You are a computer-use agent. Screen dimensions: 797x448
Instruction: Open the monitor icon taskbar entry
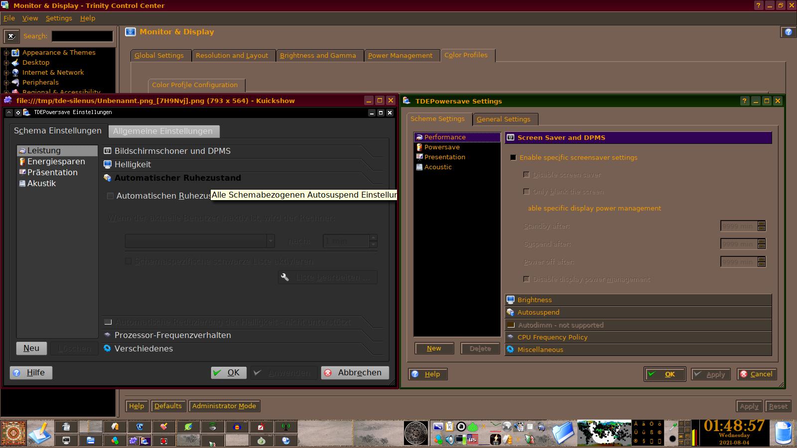[66, 441]
